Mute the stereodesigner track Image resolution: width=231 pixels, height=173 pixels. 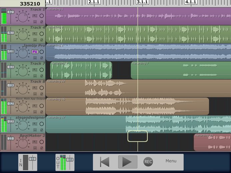pyautogui.click(x=35, y=130)
